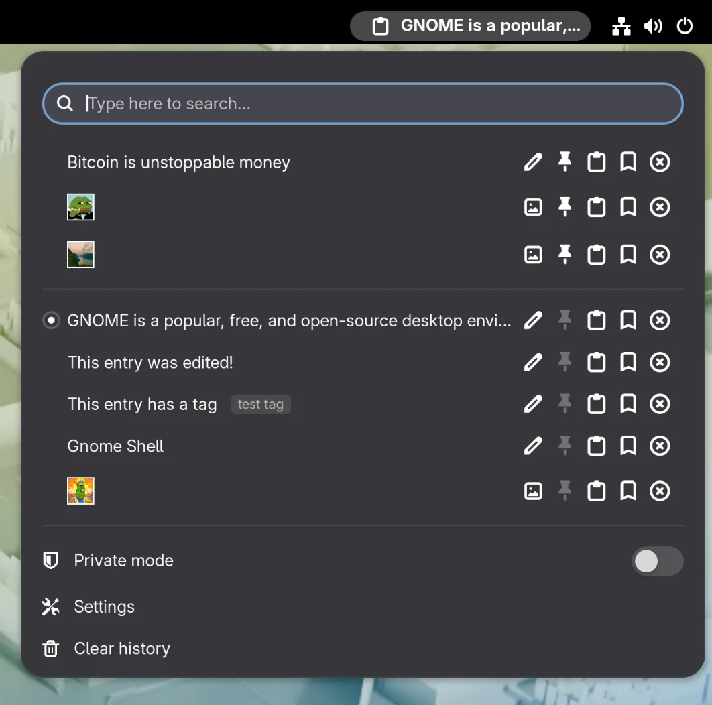Screen dimensions: 712x705
Task: Paste the 'This entry was edited!' item
Action: point(596,363)
